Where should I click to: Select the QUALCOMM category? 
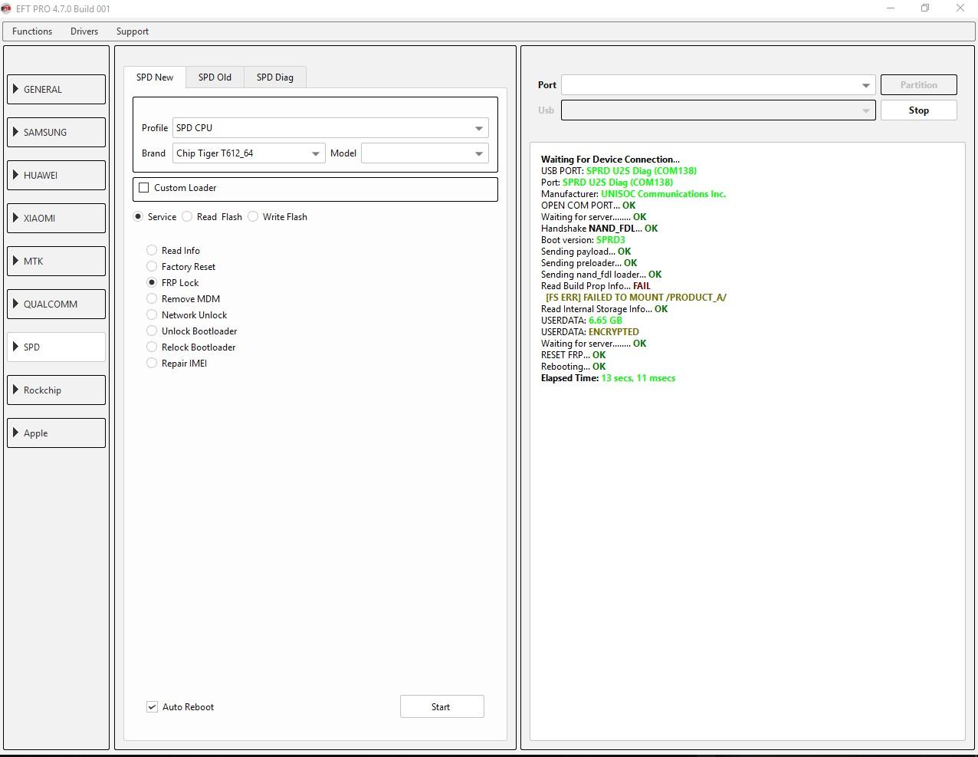click(55, 304)
